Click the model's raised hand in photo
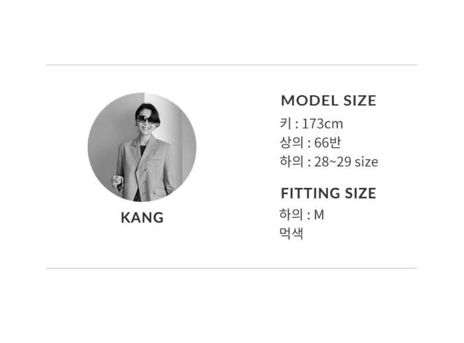Image resolution: width=464 pixels, height=343 pixels. [x=117, y=180]
